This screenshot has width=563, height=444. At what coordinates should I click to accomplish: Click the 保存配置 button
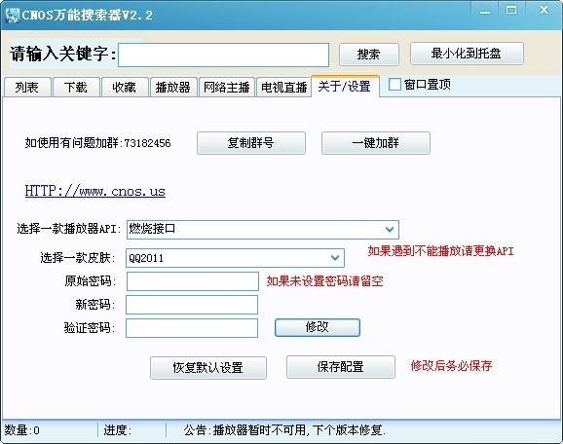[x=341, y=367]
